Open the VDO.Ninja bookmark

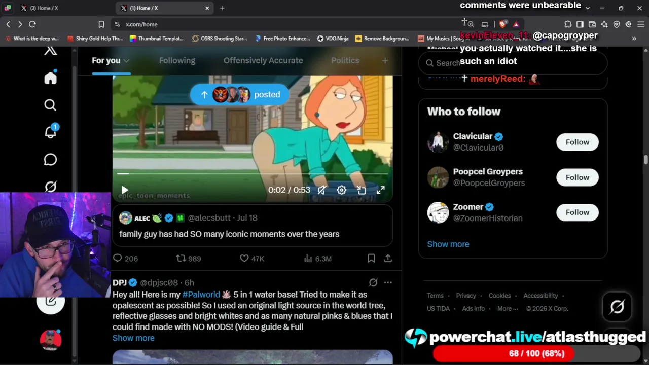[333, 39]
